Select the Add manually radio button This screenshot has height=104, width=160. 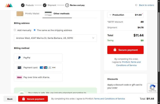click(15, 30)
